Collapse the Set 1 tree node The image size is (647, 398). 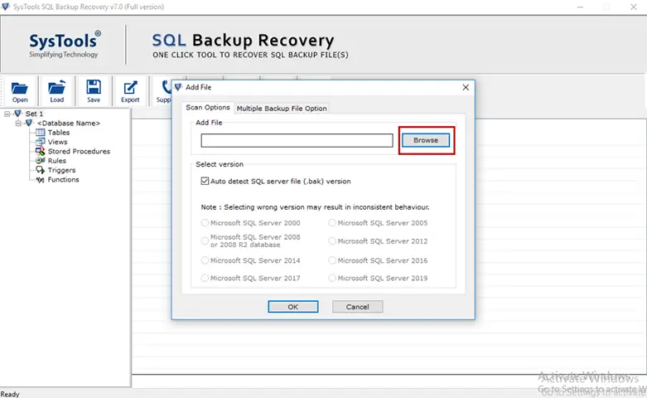7,114
